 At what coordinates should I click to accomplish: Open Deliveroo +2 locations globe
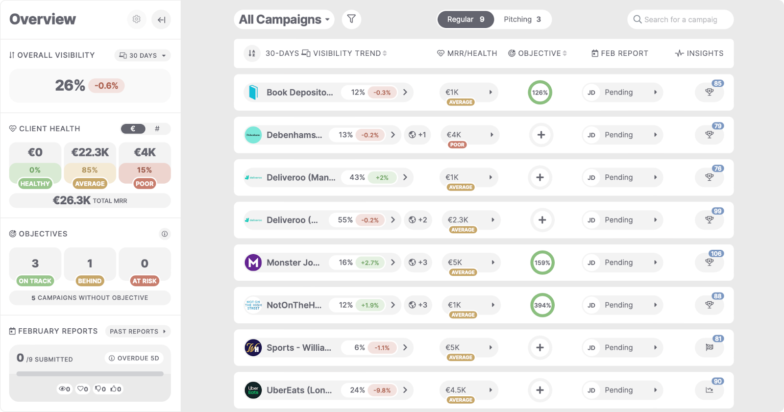[418, 220]
